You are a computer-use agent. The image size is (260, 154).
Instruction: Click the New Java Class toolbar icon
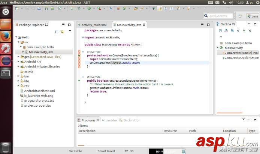124,8
